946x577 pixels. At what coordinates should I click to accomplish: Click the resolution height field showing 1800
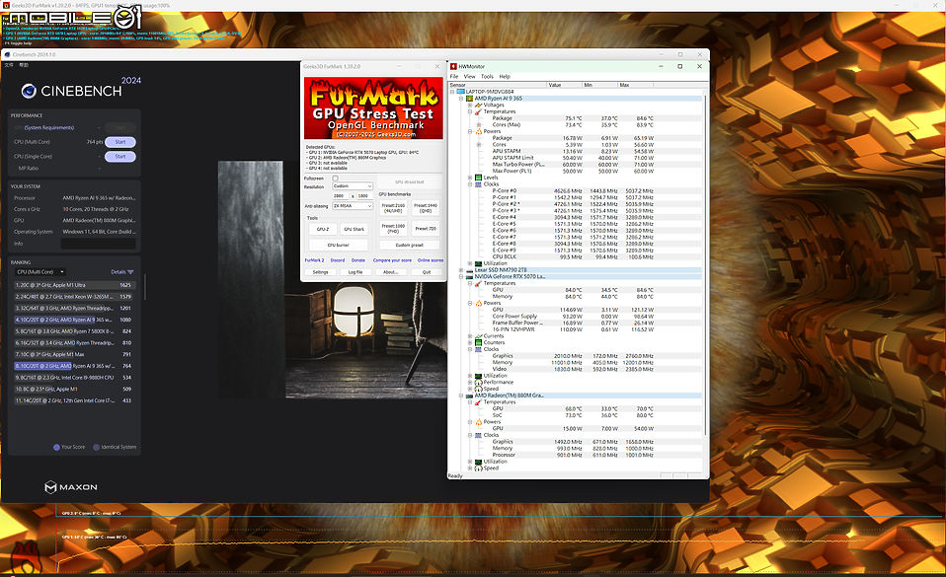[363, 196]
